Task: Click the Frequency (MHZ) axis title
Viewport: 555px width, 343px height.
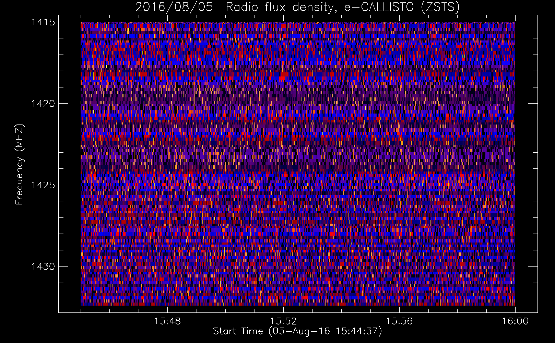Action: coord(20,164)
